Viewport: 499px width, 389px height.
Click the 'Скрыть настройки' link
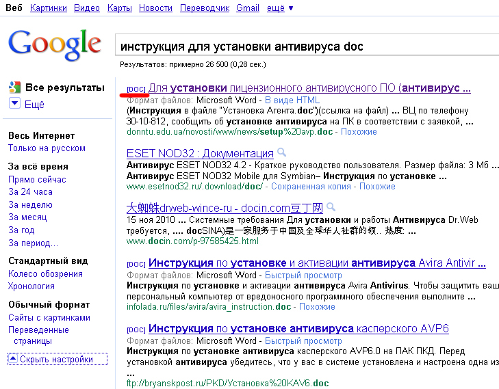click(x=56, y=360)
